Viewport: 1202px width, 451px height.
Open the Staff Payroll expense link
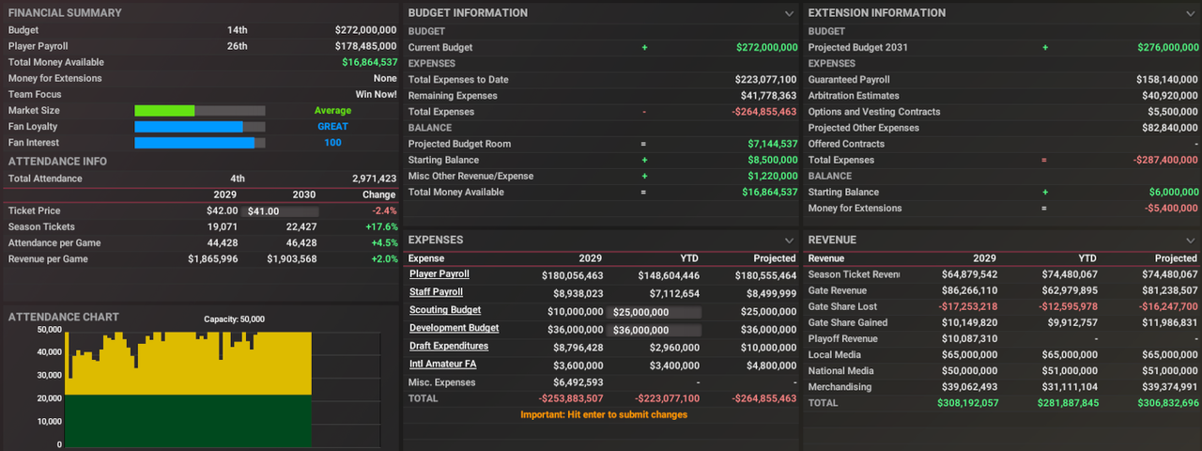436,292
